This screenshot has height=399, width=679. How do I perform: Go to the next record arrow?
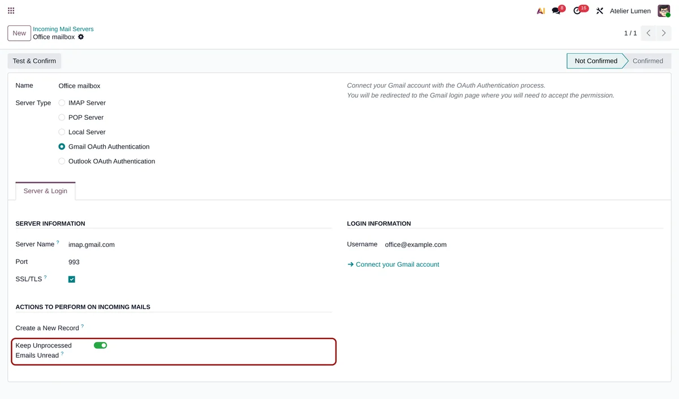point(664,33)
